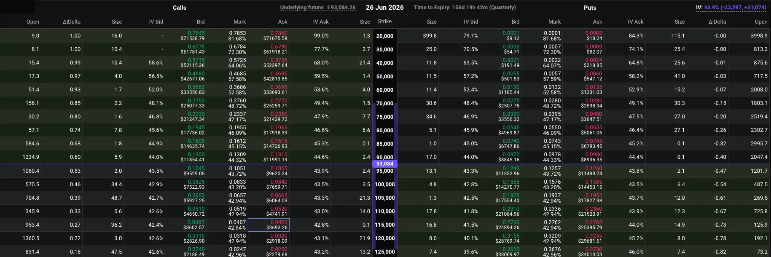Select the 70,000 strike
Viewport: 771px width, 257px height.
click(385, 104)
